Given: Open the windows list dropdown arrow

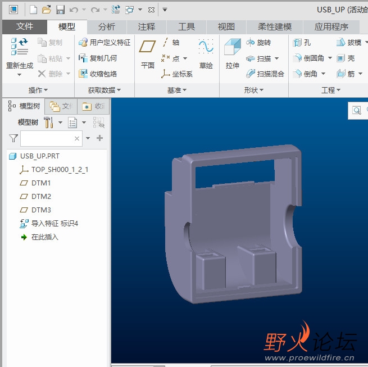Looking at the screenshot, I should coord(140,10).
